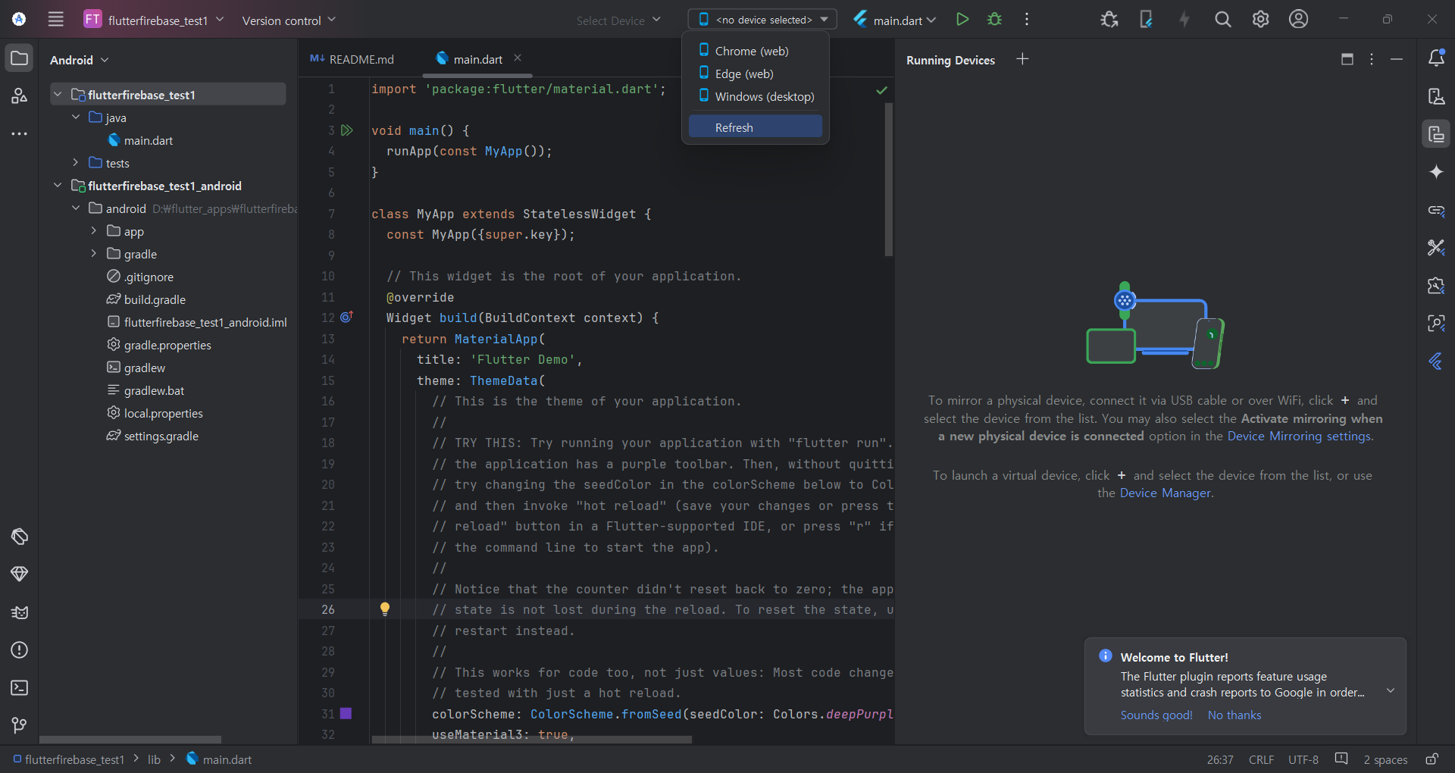Select Edge (web) device

(x=756, y=74)
